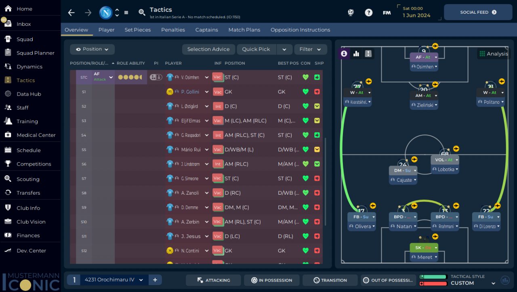This screenshot has height=292, width=517.
Task: Click the Staff icon in the sidebar
Action: tap(8, 107)
